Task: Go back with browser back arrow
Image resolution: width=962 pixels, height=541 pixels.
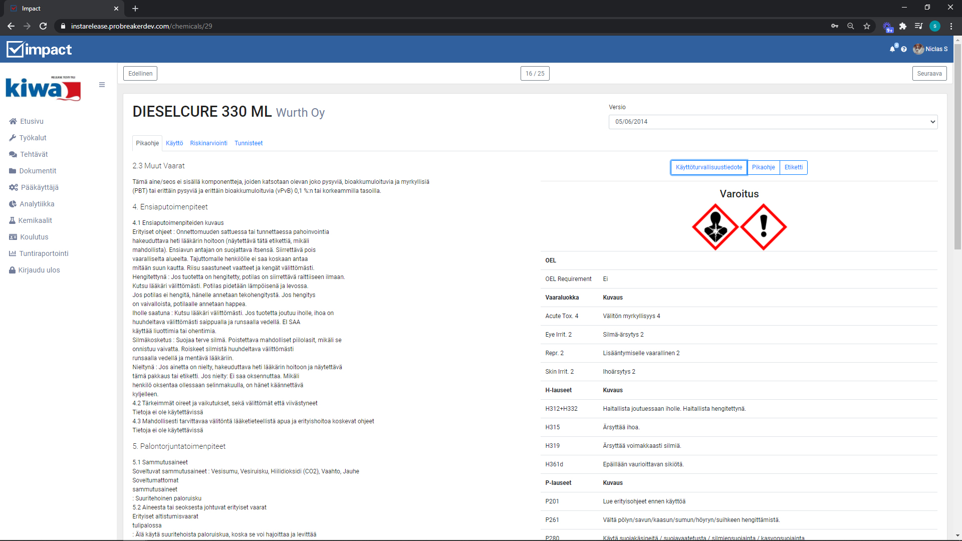Action: [x=11, y=26]
